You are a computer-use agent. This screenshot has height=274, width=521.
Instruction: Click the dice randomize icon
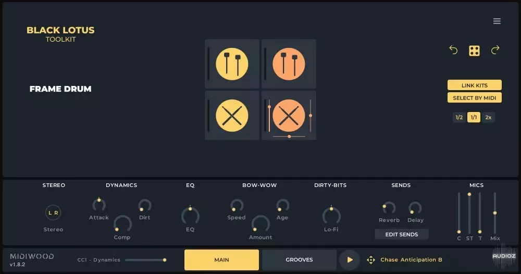pos(474,51)
